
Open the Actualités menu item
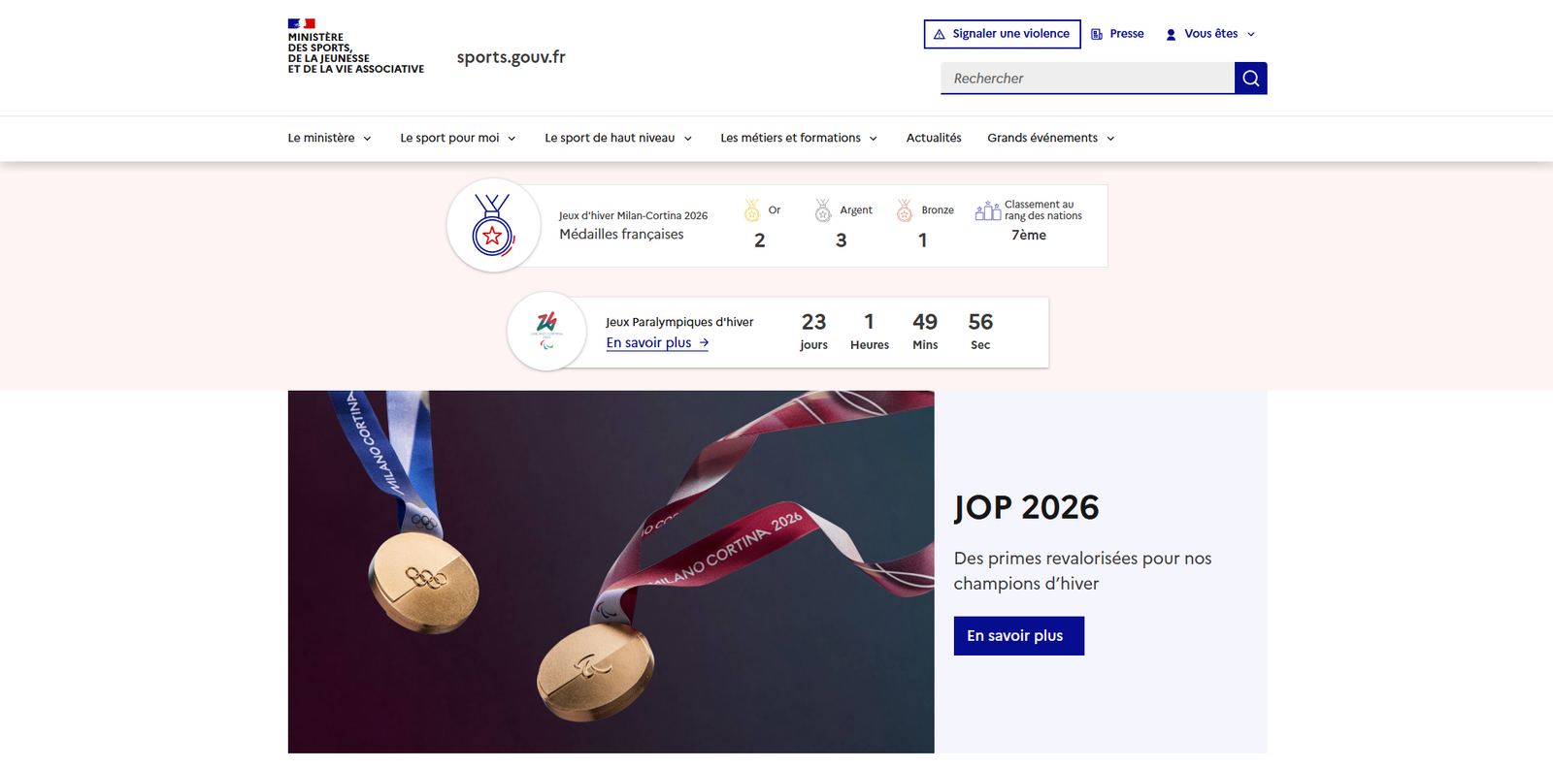coord(934,138)
